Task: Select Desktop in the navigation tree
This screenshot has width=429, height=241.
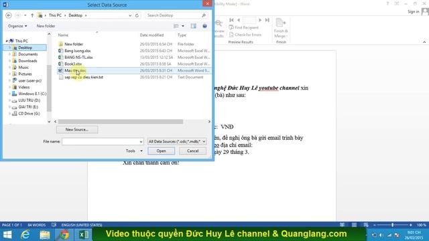Action: (25, 48)
